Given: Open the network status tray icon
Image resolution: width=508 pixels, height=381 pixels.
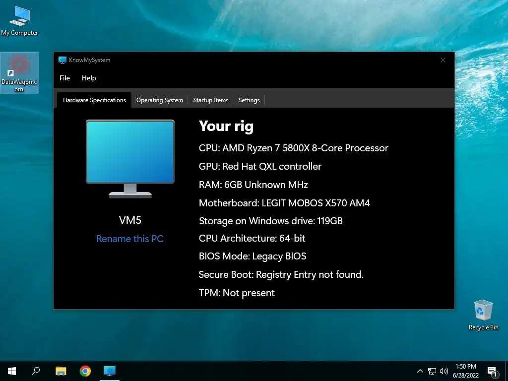Looking at the screenshot, I should click(432, 371).
